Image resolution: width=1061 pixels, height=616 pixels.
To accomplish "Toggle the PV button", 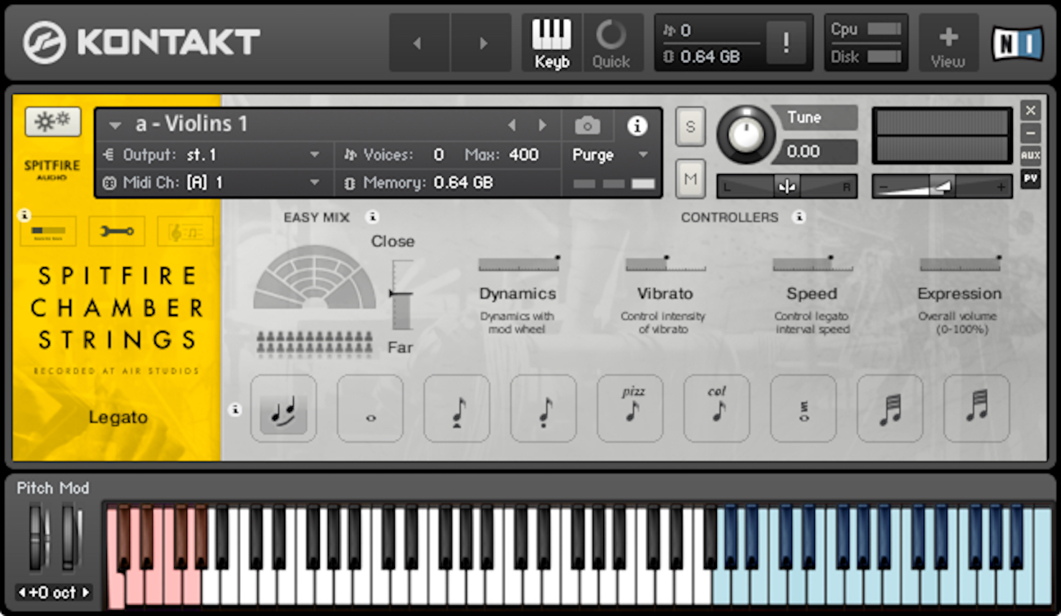I will click(x=1030, y=178).
